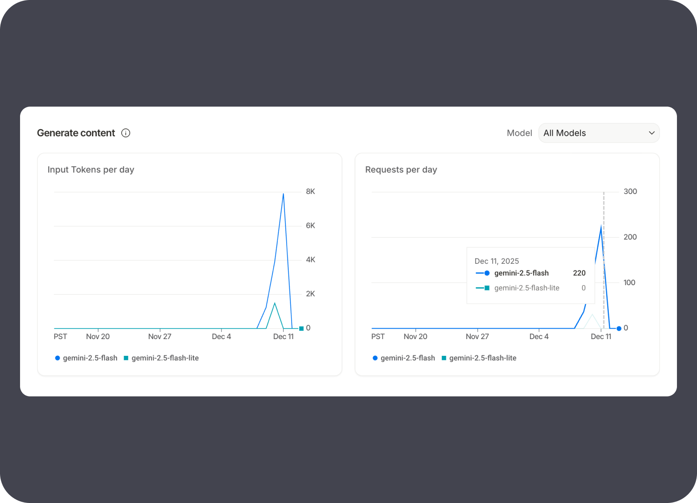Click the Generate content heading
The image size is (697, 503).
[76, 133]
